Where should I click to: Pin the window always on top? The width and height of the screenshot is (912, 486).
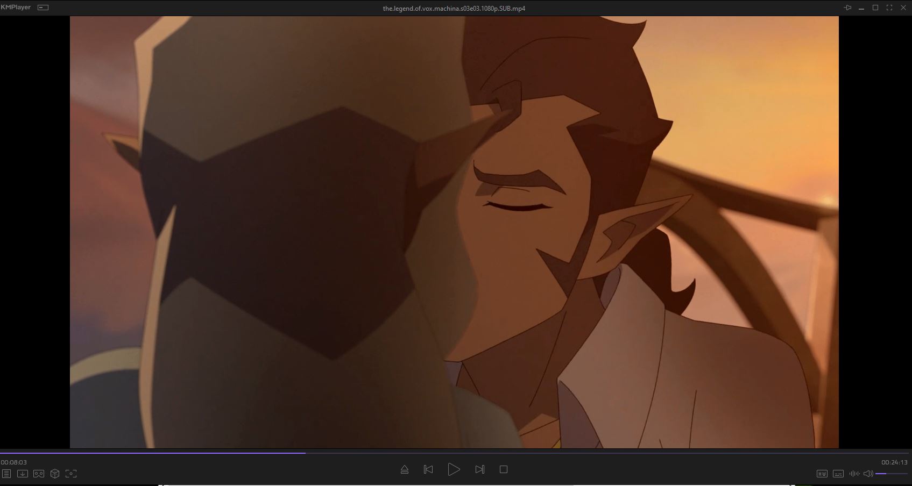coord(847,8)
